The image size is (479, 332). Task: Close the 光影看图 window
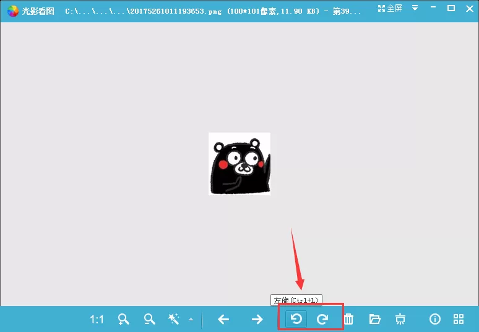pos(470,9)
